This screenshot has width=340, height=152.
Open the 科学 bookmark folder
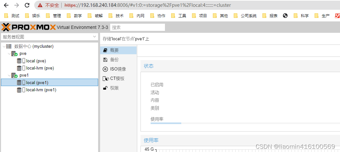301,16
